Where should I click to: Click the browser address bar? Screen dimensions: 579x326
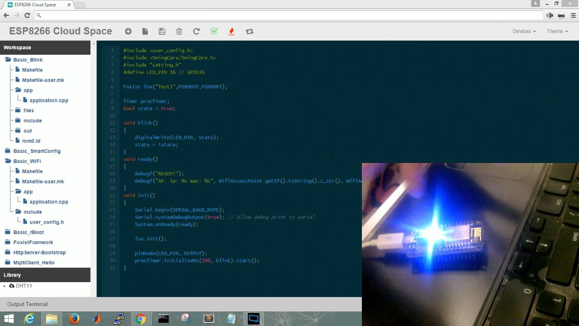tap(288, 15)
